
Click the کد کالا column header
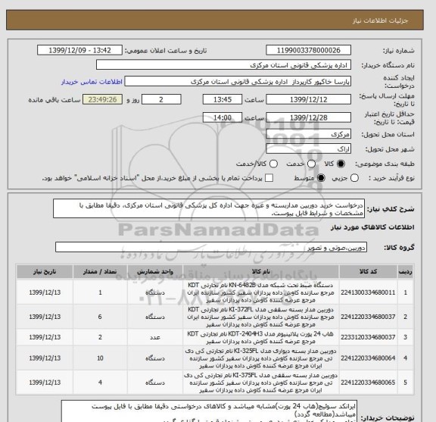[368, 272]
